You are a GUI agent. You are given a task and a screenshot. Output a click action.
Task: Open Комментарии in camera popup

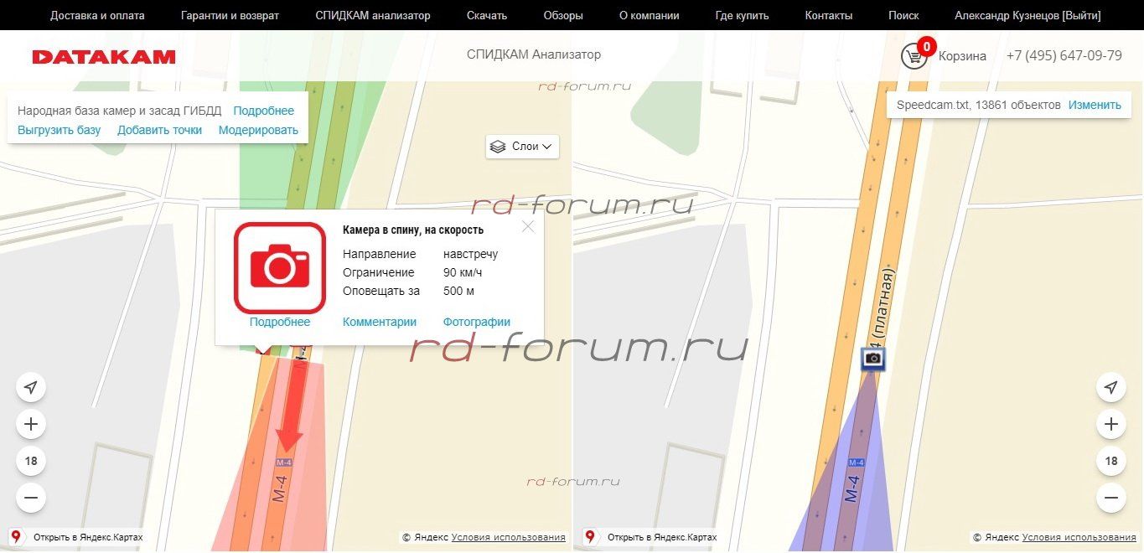pos(380,322)
